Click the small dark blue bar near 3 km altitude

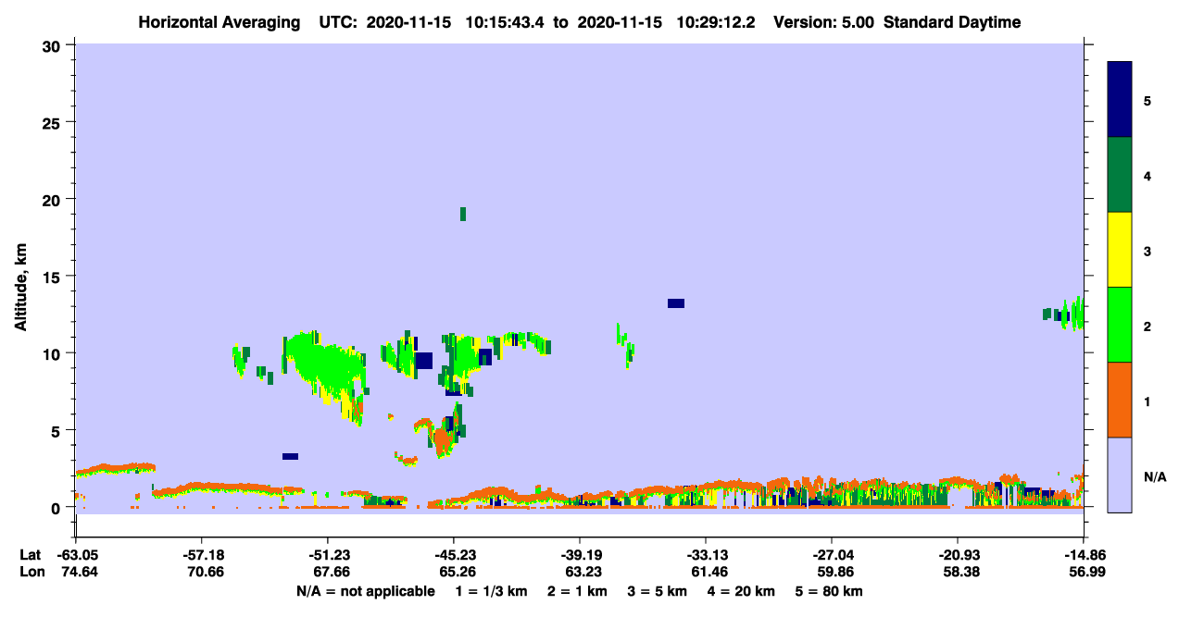click(x=291, y=456)
